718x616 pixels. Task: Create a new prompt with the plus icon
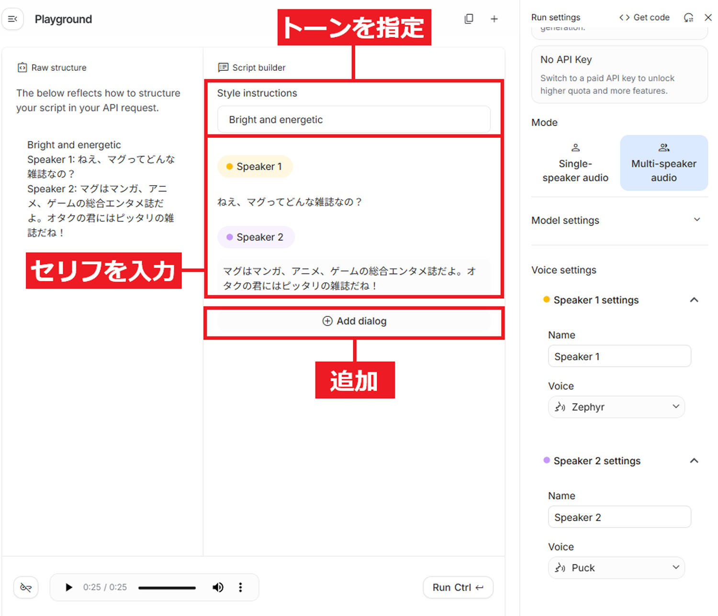(494, 19)
